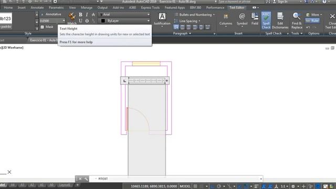This screenshot has width=336, height=189.
Task: Open the Insert ribbon tab
Action: pos(22,7)
